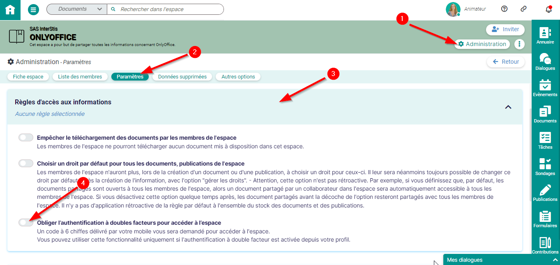The width and height of the screenshot is (560, 265).
Task: Collapse the Règles d'accès aux informations section
Action: [x=508, y=107]
